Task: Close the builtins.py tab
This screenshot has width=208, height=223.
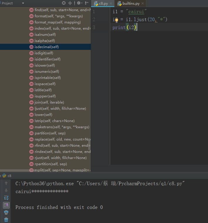Action: click(x=143, y=4)
